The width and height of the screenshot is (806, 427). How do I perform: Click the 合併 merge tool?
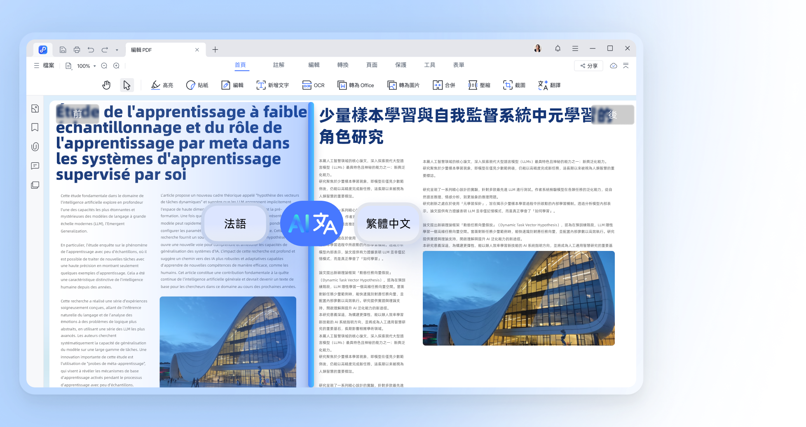(x=444, y=85)
